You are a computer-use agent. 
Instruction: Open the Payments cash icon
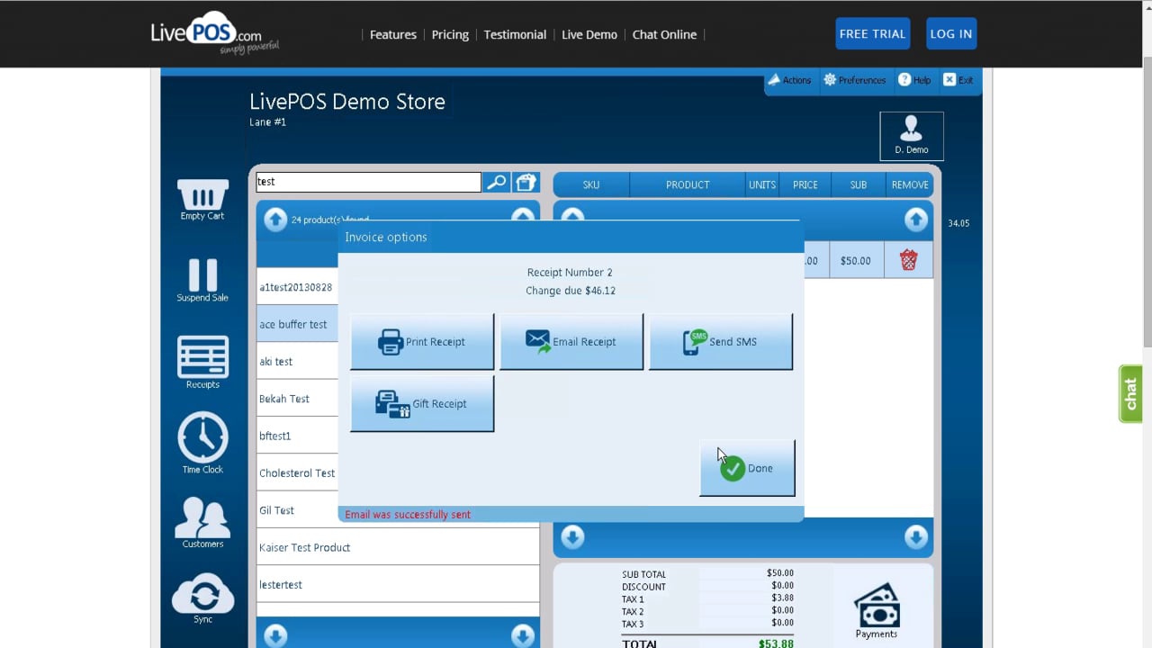876,605
